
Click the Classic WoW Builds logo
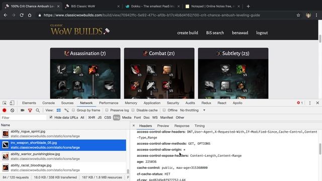click(x=80, y=30)
